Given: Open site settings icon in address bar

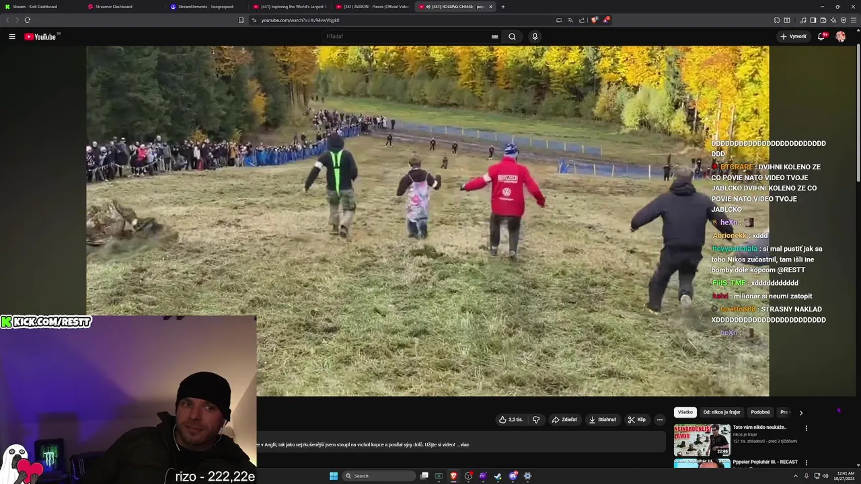Looking at the screenshot, I should click(254, 20).
